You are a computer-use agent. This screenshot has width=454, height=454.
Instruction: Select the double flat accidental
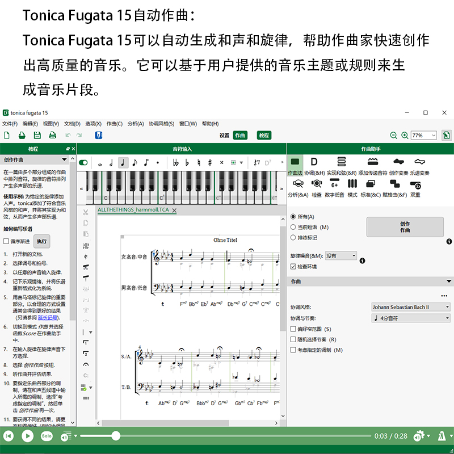coord(175,163)
